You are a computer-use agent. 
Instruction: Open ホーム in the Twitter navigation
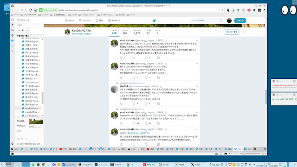pos(70,20)
